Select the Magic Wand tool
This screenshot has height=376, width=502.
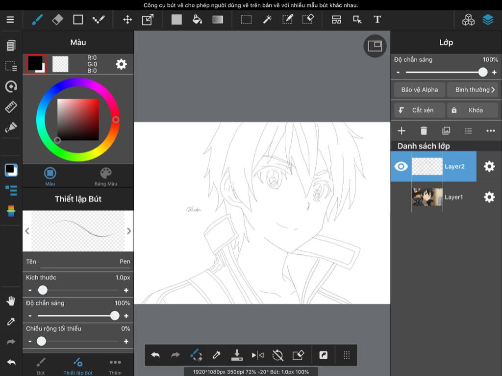[267, 20]
